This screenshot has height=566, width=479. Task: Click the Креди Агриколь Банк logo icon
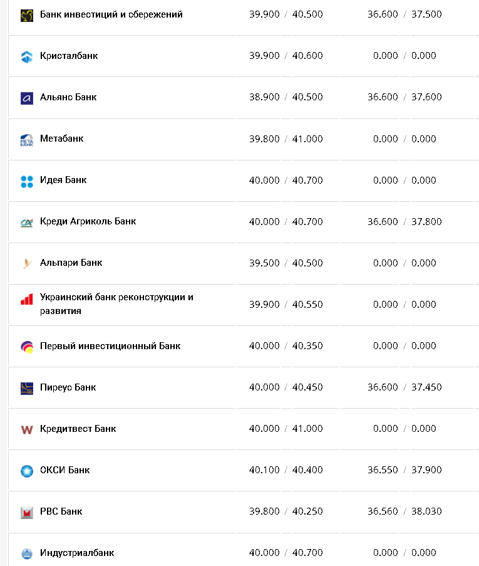[26, 222]
